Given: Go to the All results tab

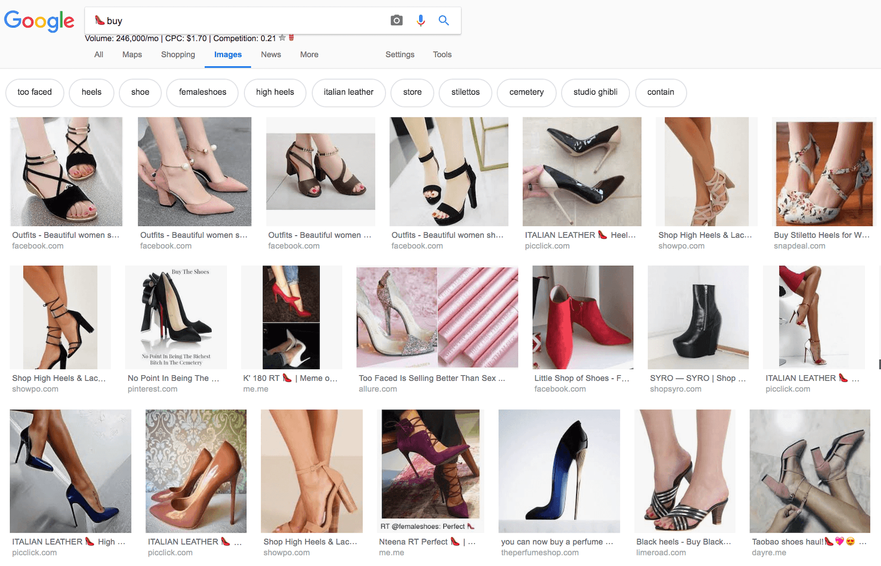Looking at the screenshot, I should 99,55.
